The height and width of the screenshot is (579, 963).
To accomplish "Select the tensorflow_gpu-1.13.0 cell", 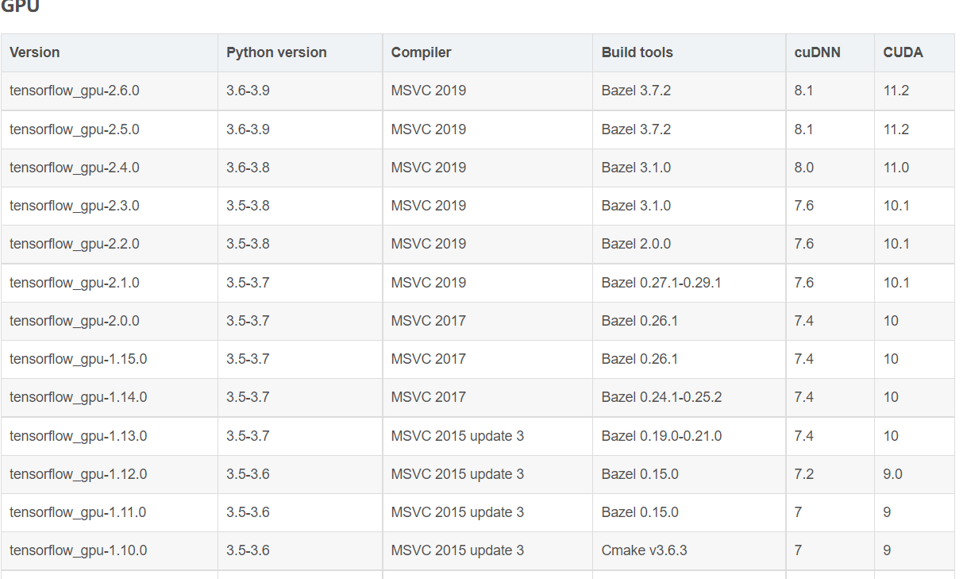I will [110, 436].
